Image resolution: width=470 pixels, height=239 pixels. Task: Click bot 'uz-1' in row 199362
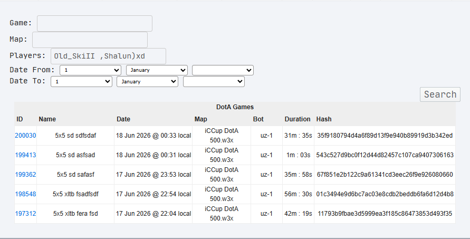(266, 175)
